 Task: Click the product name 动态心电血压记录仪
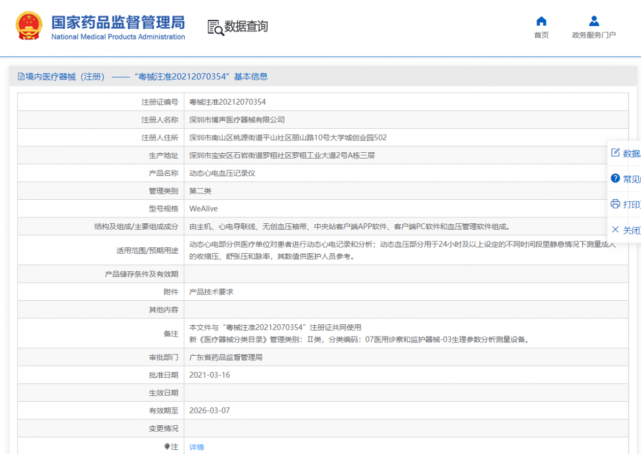click(x=222, y=174)
